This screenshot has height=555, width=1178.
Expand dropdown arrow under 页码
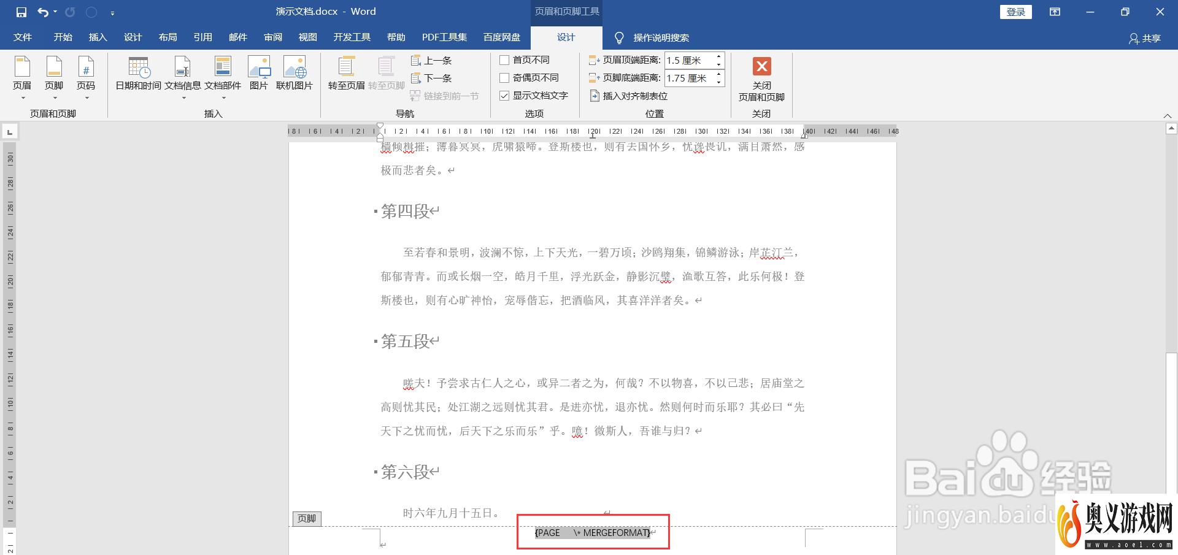(87, 98)
